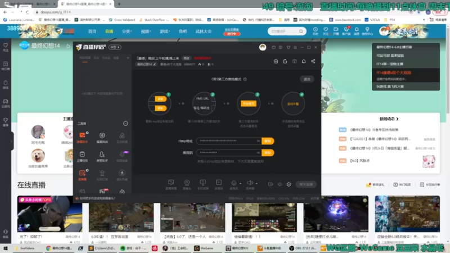The height and width of the screenshot is (253, 450).
Task: Add a scene with the plus icon
Action: click(128, 58)
